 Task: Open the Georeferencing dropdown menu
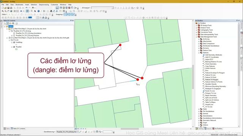[49, 132]
